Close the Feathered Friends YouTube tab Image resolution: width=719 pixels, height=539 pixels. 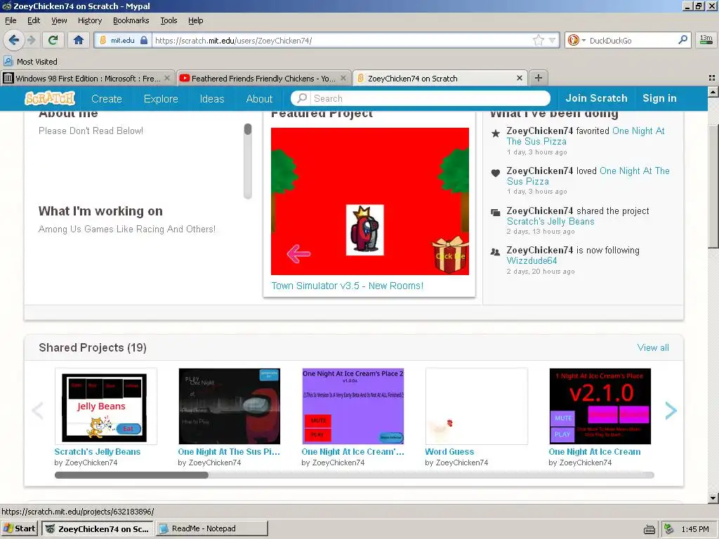point(343,79)
